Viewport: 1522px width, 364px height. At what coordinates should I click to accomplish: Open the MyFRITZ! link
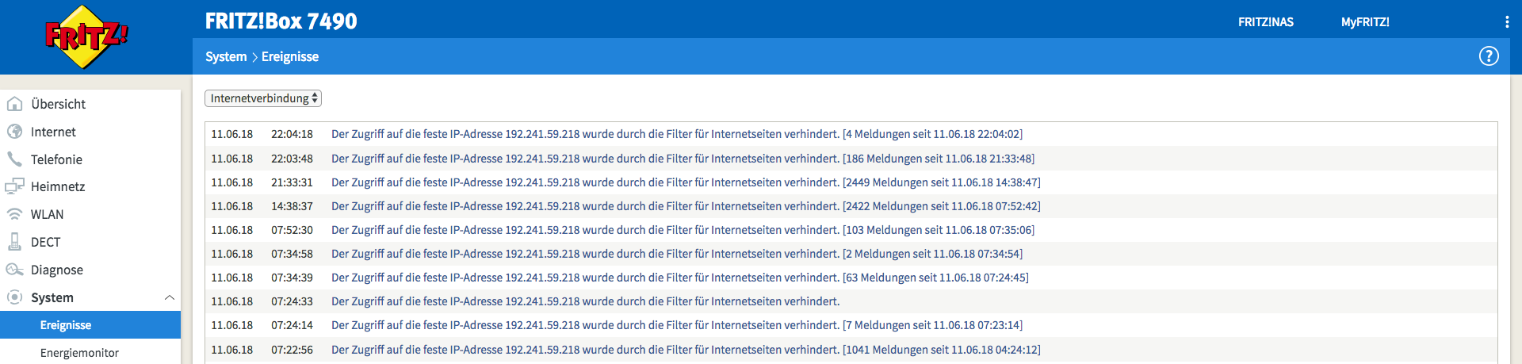click(1365, 22)
